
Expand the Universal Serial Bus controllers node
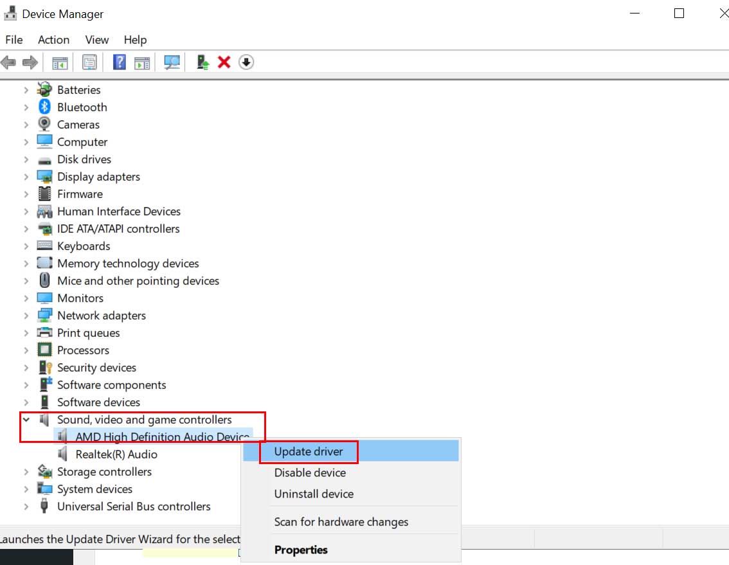tap(26, 507)
